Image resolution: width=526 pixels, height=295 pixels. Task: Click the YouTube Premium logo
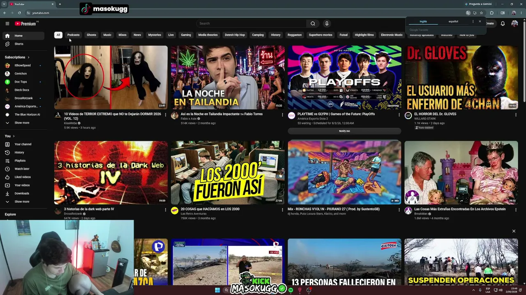25,24
